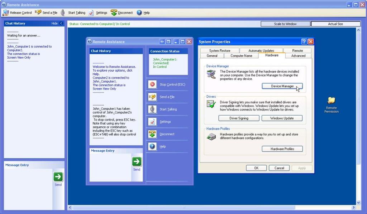Open the Remote tab in System Properties
This screenshot has width=367, height=214.
pos(297,50)
